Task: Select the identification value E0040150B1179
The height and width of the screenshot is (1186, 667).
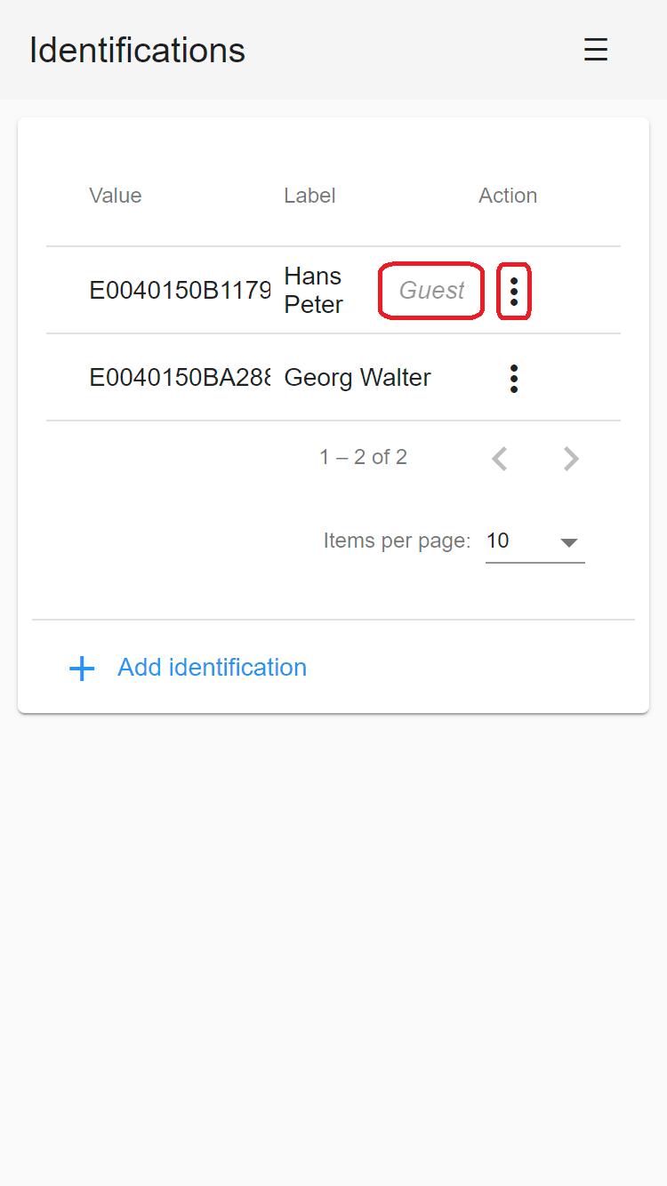Action: click(x=180, y=290)
